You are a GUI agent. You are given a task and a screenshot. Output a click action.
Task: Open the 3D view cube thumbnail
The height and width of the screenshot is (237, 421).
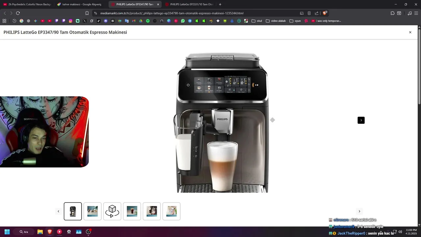tap(112, 211)
